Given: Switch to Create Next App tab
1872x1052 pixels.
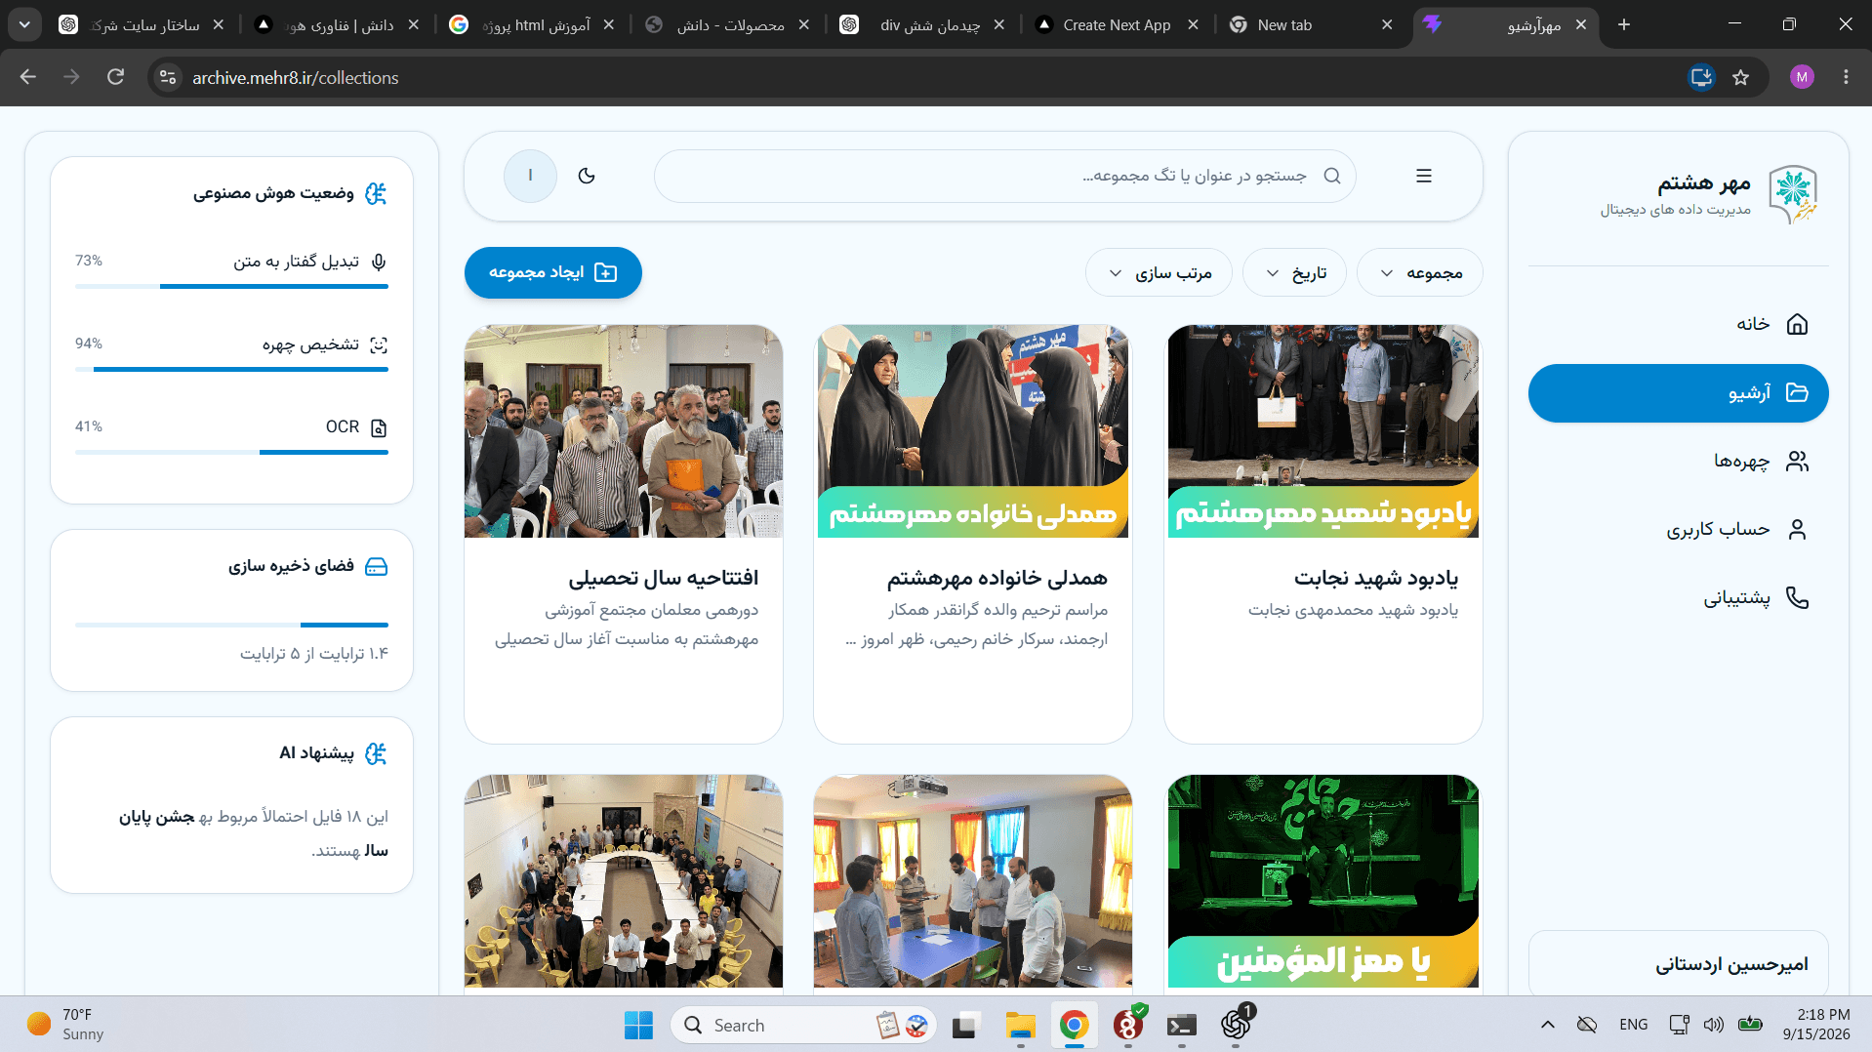Looking at the screenshot, I should click(1117, 24).
